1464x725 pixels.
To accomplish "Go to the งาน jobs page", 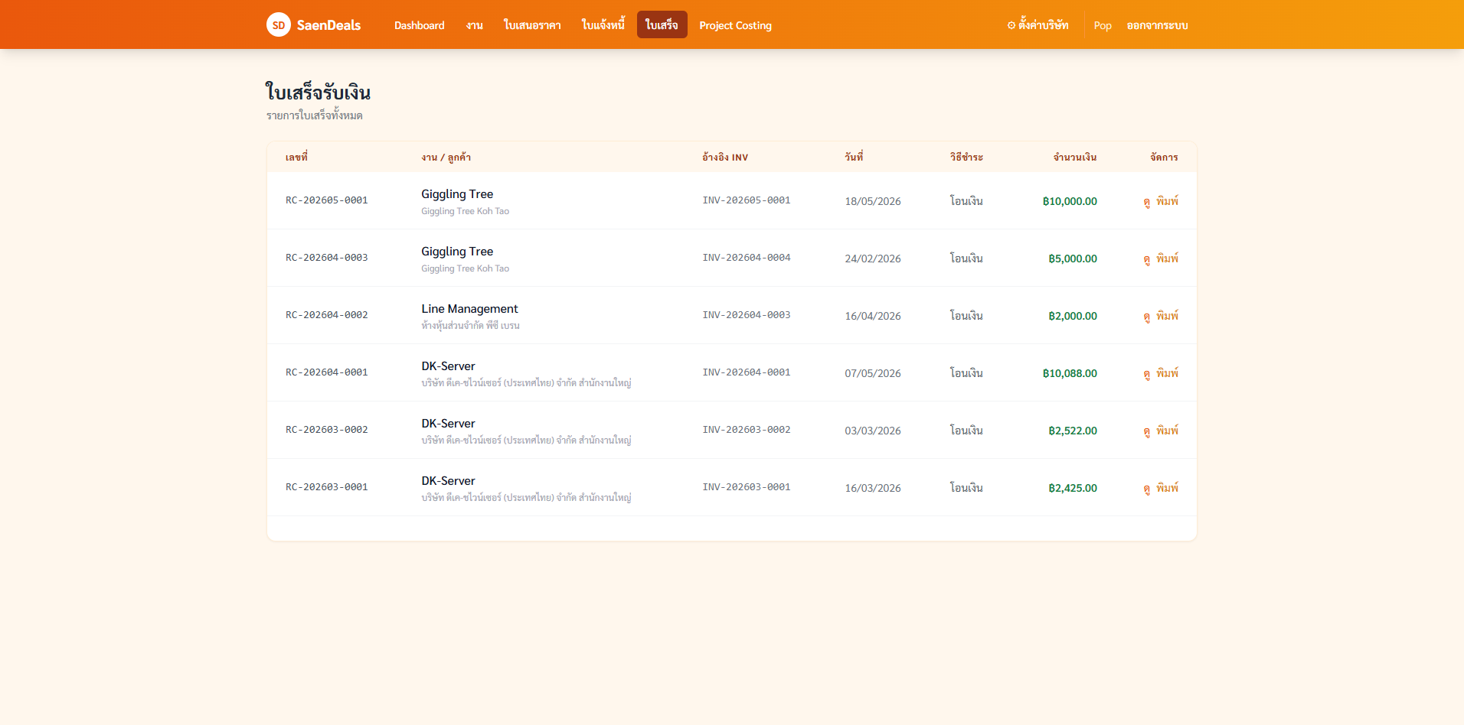I will (475, 25).
